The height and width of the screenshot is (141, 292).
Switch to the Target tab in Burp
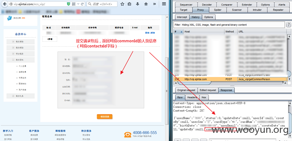click(x=184, y=10)
